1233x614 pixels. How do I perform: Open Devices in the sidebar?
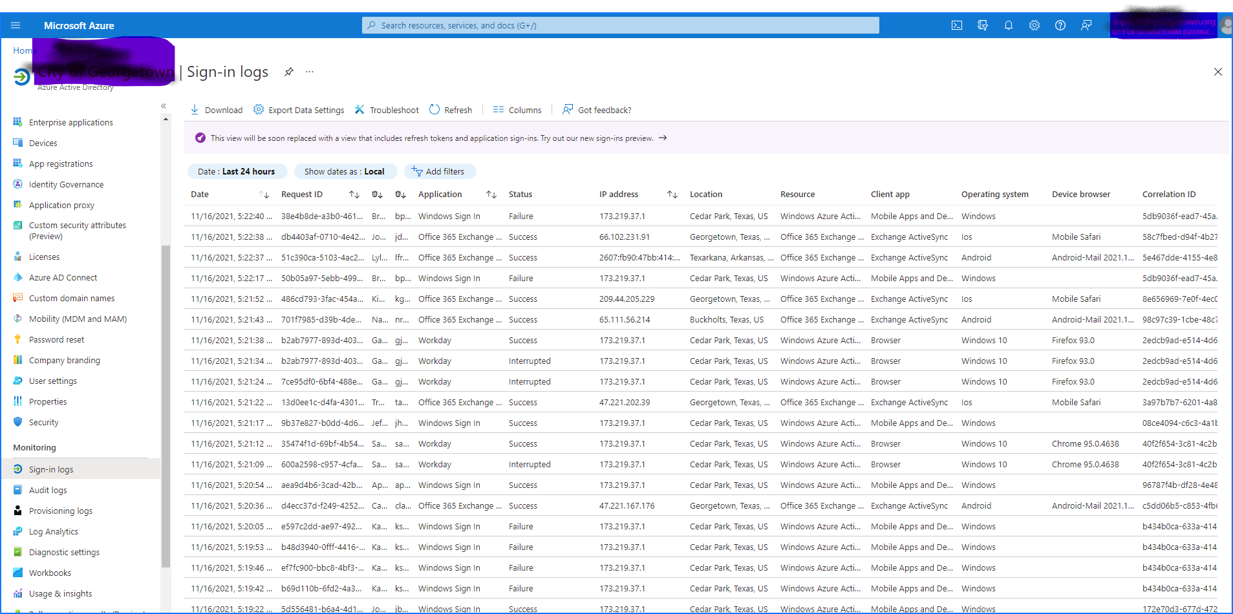[x=43, y=143]
